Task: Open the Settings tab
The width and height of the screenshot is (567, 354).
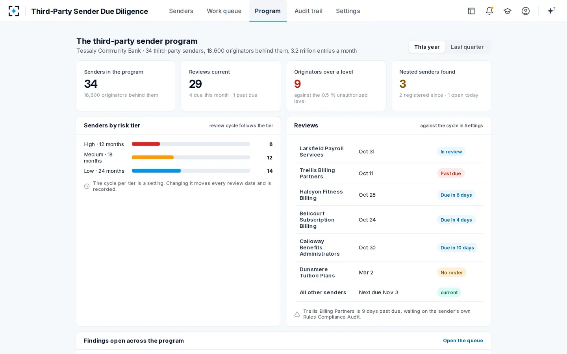Action: 348,11
